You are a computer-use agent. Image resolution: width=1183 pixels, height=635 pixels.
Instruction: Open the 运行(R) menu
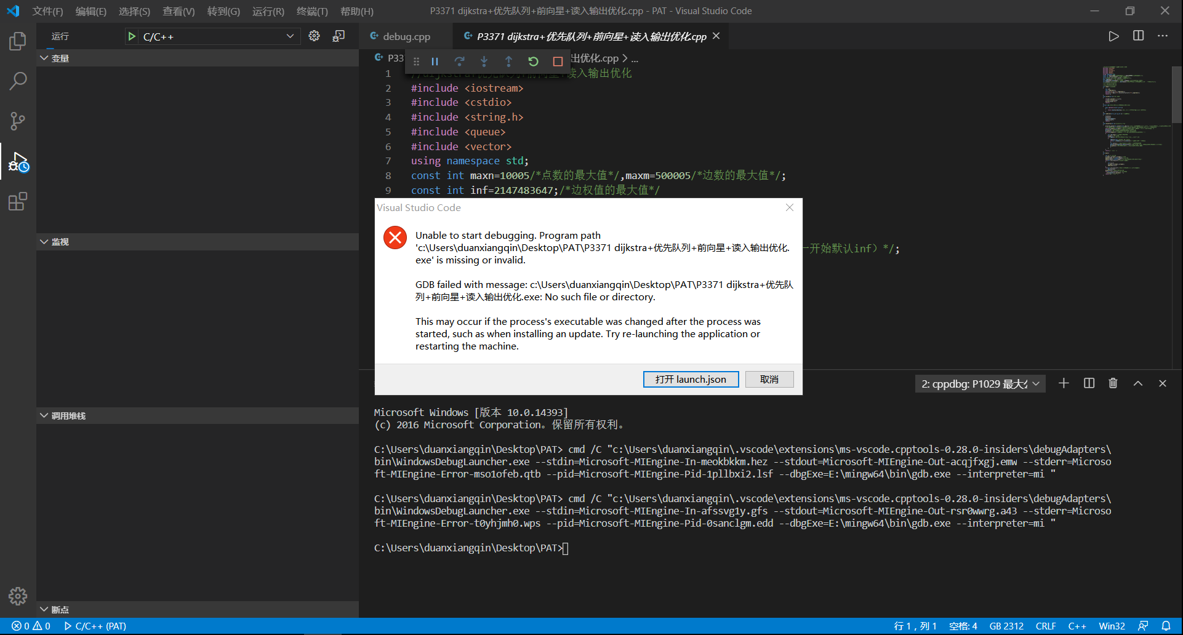click(x=268, y=11)
